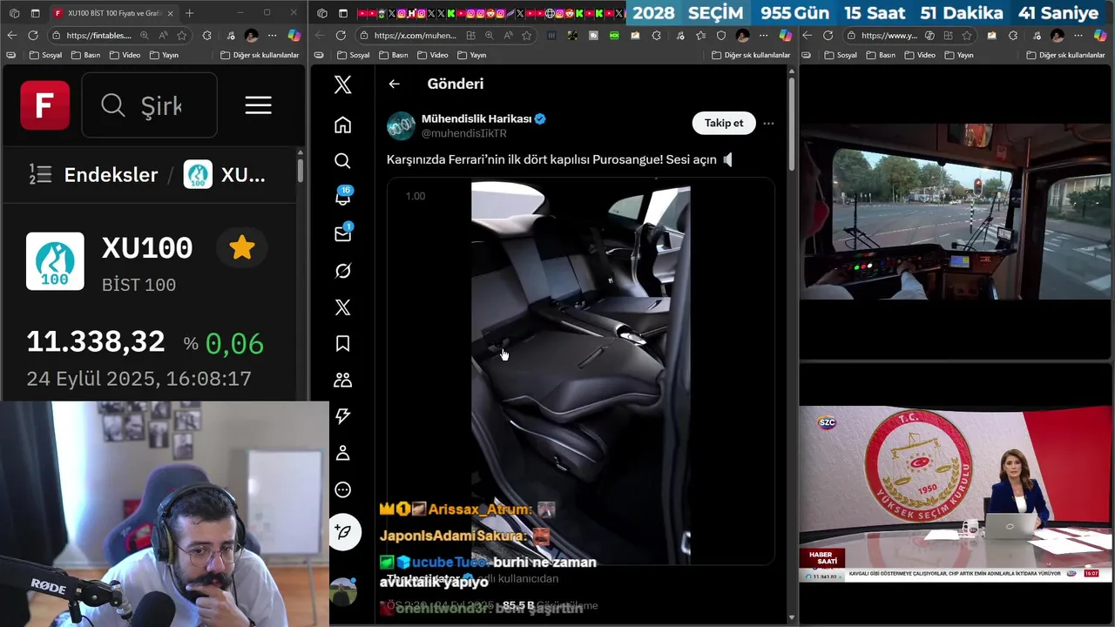The image size is (1115, 627).
Task: Open X notifications bell with 16 badge
Action: [x=342, y=197]
